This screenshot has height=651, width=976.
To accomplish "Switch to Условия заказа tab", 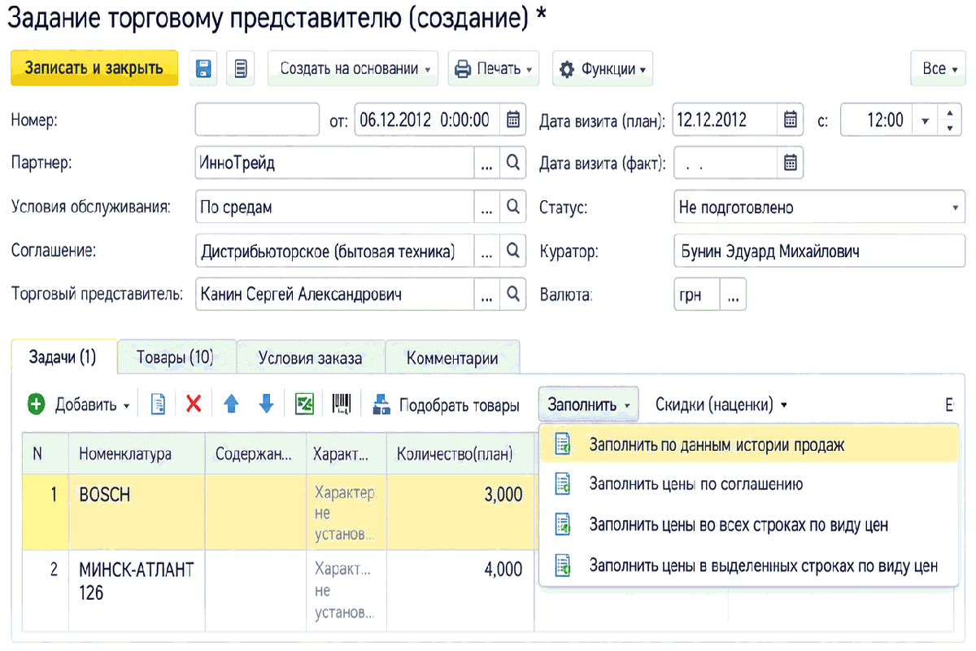I will pyautogui.click(x=310, y=357).
